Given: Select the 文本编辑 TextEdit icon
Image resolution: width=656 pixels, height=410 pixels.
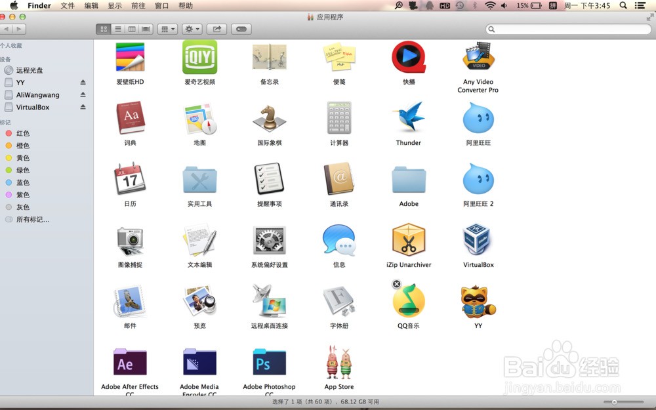Looking at the screenshot, I should tap(199, 239).
